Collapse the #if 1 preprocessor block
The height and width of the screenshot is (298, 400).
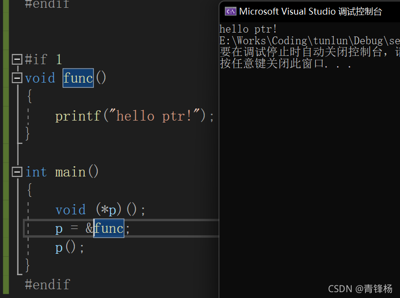click(x=17, y=59)
